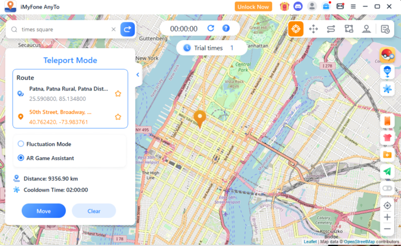Zoom out the map

(x=387, y=229)
